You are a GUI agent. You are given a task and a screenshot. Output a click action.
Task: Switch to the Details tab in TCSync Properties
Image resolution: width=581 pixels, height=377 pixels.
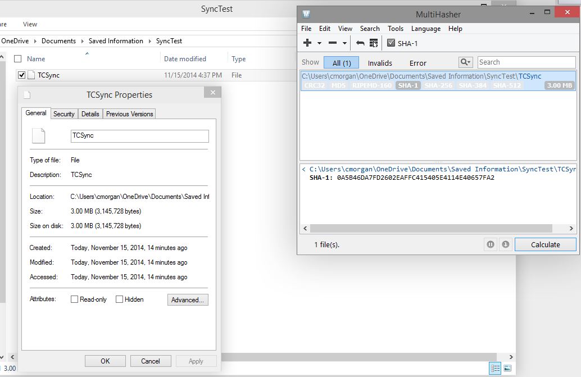[90, 114]
